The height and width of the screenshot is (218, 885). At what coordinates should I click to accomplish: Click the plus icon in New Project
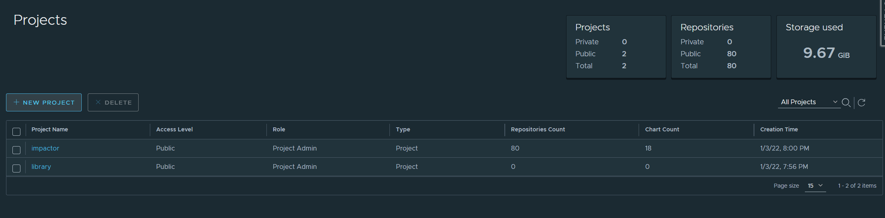click(x=16, y=102)
